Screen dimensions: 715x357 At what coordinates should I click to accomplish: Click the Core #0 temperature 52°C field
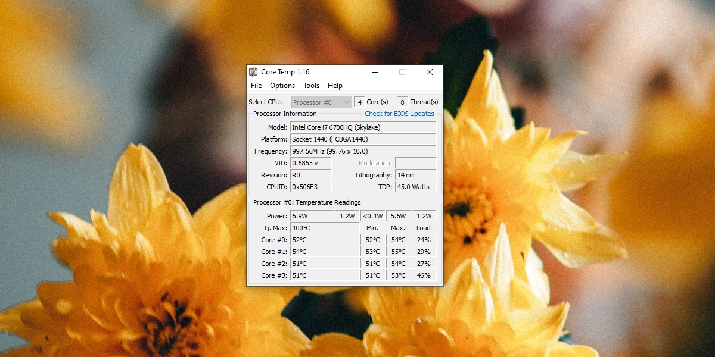tap(325, 240)
